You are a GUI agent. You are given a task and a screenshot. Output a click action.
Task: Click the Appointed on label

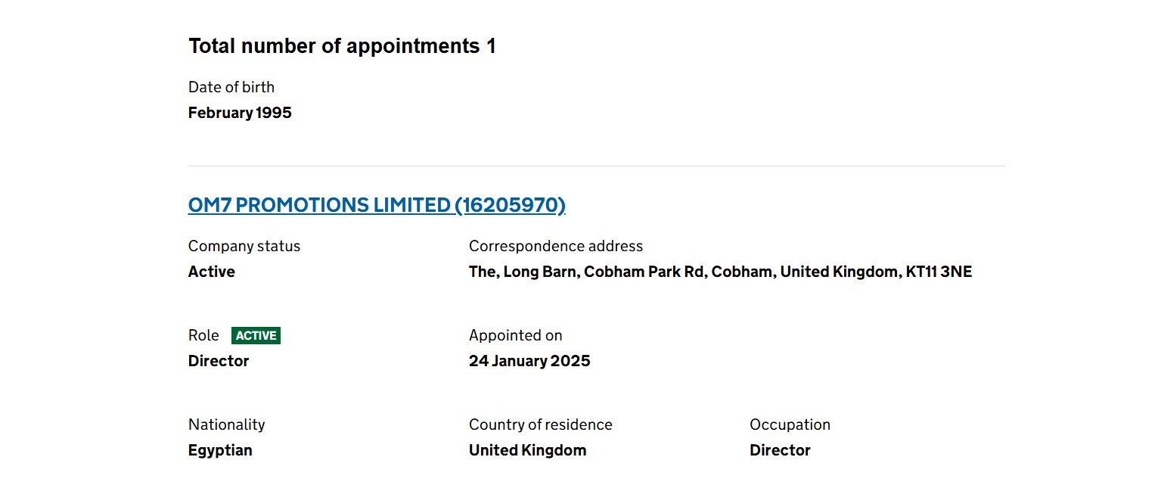point(516,335)
